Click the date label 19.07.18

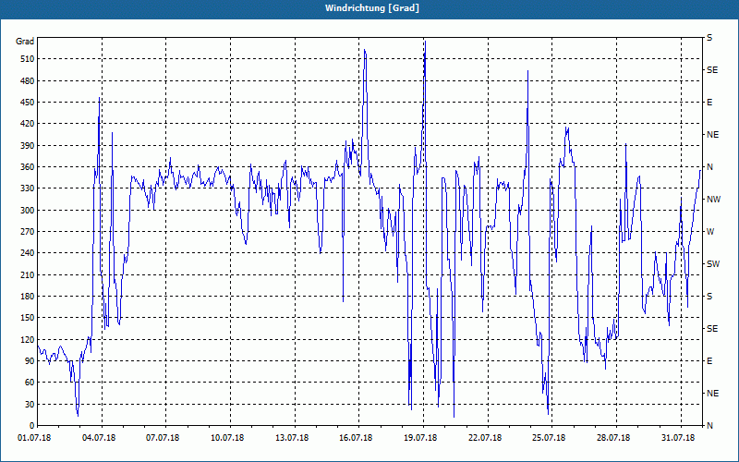tap(420, 438)
